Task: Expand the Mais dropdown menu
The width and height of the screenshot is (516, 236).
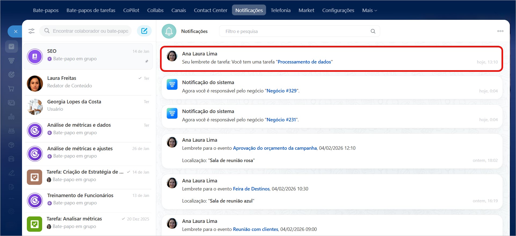Action: [369, 10]
